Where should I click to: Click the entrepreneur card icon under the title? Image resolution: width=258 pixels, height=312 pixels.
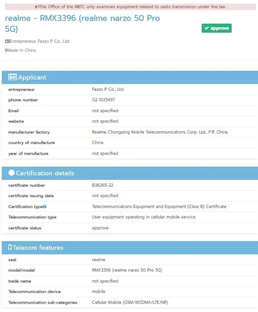pos(7,41)
